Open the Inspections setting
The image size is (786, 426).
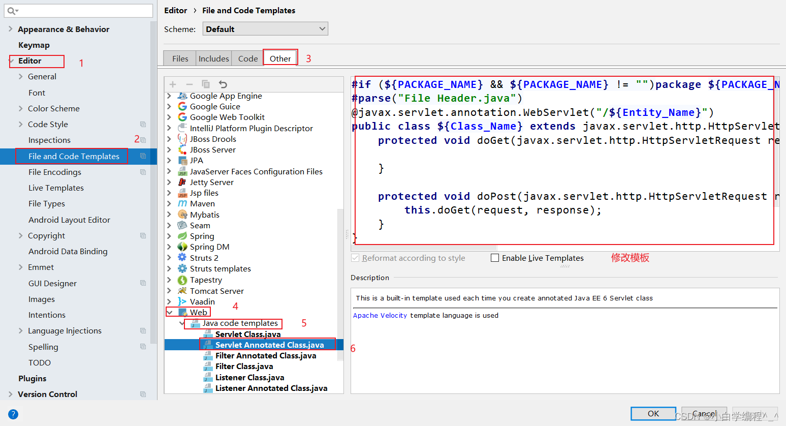click(49, 140)
